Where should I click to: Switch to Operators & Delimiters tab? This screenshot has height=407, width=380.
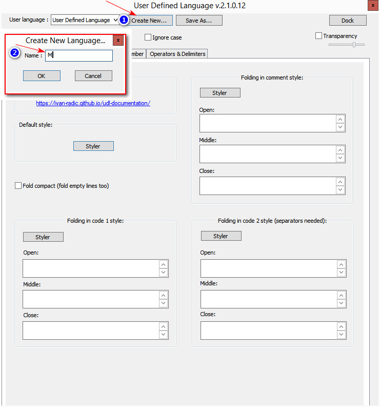click(177, 54)
